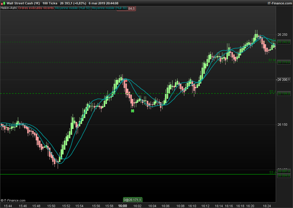Select the 26 242,0 pivot price tag

pyautogui.click(x=284, y=42)
